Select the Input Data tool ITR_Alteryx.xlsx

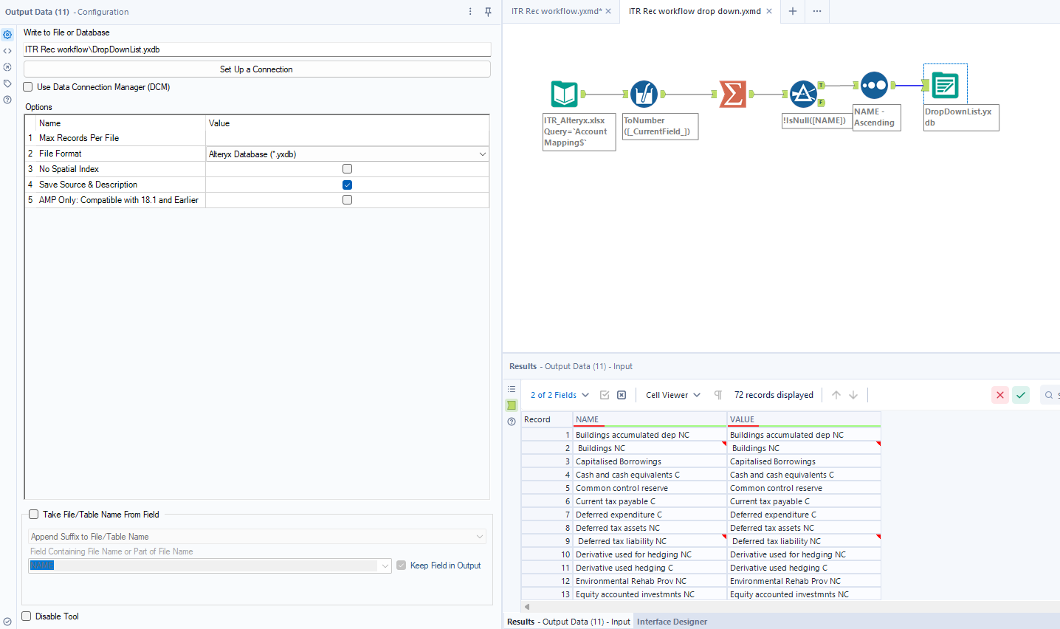564,94
